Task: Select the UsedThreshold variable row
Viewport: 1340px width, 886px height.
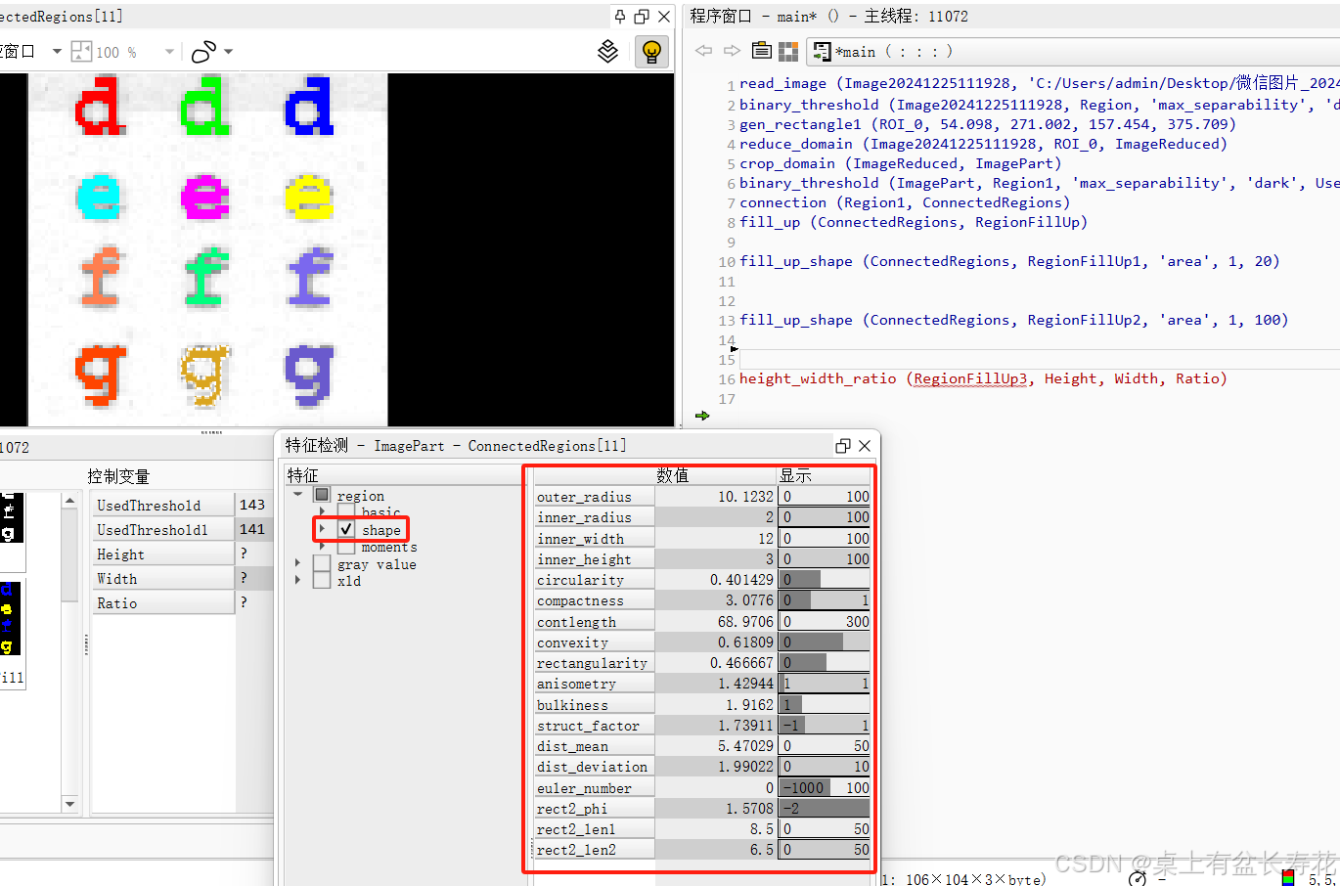Action: point(156,505)
